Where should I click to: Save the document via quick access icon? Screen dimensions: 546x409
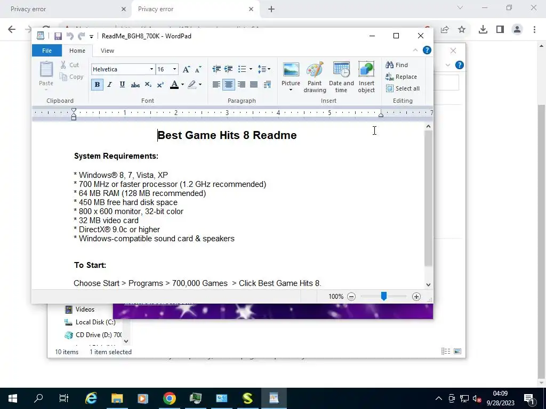click(58, 36)
